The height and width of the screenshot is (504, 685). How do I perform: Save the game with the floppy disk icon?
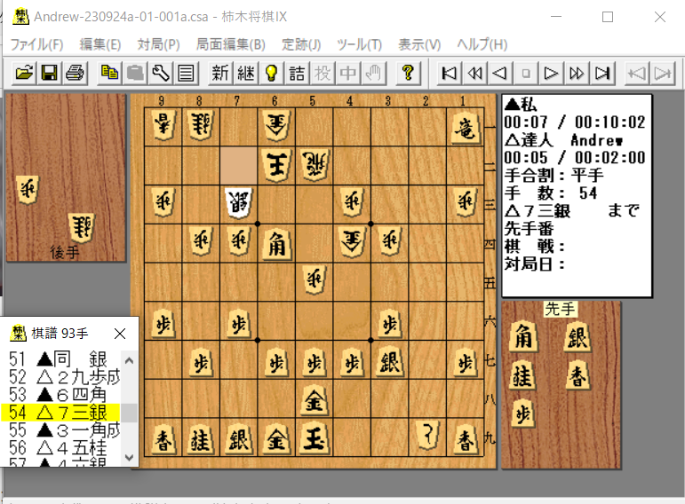[x=50, y=73]
